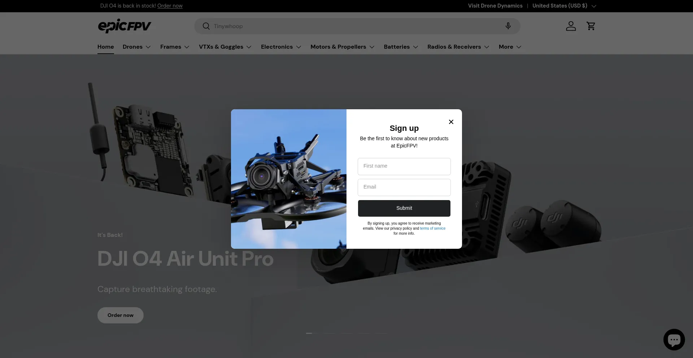Open the shopping cart icon
This screenshot has width=693, height=358.
[591, 26]
